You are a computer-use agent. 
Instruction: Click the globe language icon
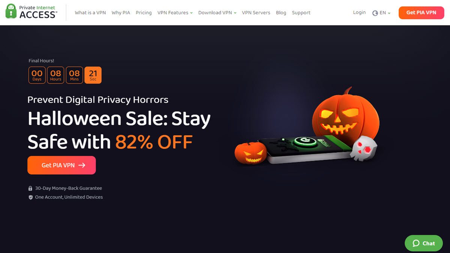click(x=375, y=13)
